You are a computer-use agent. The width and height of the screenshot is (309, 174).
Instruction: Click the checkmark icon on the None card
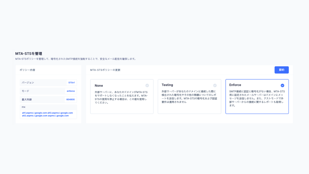point(147,86)
